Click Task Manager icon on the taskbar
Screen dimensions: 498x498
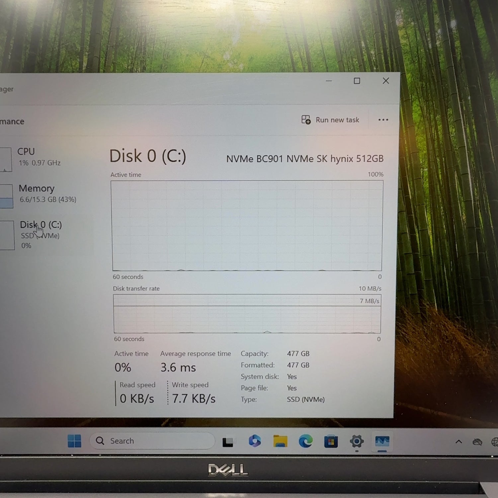tap(382, 441)
